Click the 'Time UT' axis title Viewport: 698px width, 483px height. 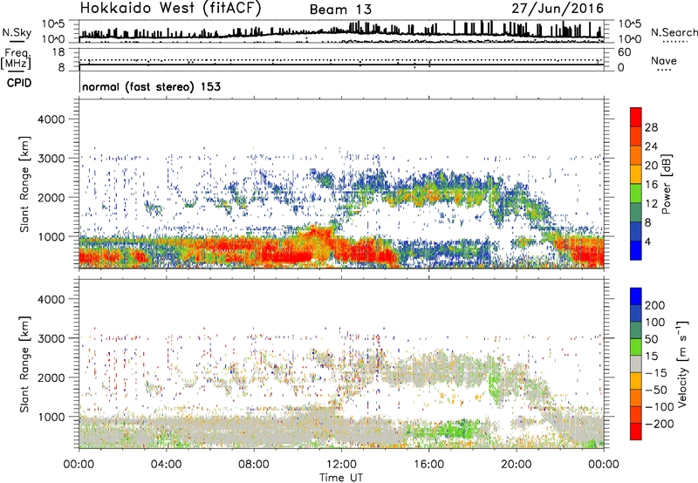point(341,478)
